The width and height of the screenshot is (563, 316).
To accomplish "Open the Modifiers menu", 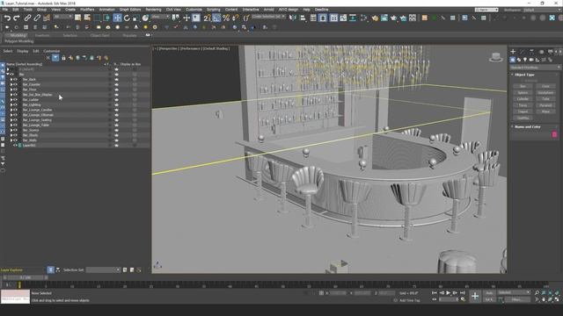I will 87,10.
